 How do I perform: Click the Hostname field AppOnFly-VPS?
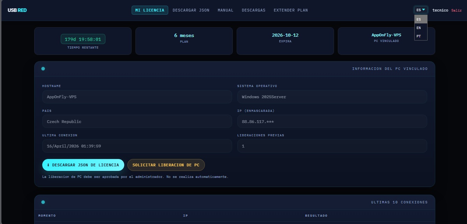(x=137, y=97)
